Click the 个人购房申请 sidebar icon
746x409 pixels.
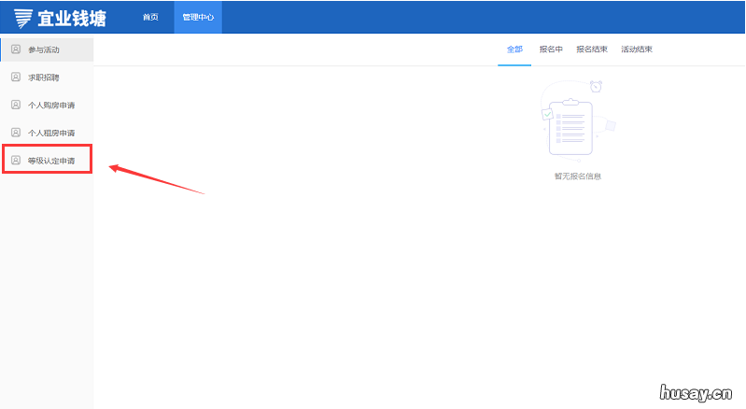(15, 105)
